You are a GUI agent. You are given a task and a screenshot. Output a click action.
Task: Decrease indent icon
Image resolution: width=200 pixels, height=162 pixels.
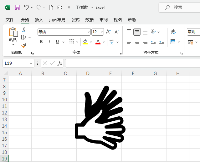pyautogui.click(x=153, y=42)
